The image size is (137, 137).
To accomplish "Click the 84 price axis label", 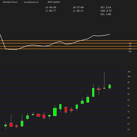I will coord(129,100).
